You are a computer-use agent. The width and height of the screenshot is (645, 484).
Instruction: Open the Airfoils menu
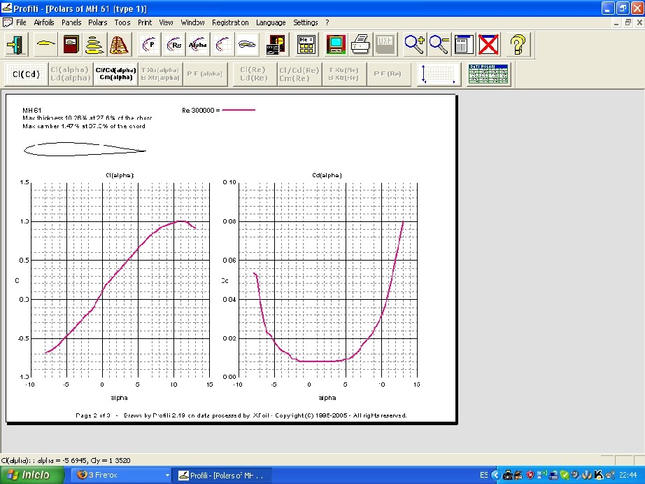coord(43,22)
